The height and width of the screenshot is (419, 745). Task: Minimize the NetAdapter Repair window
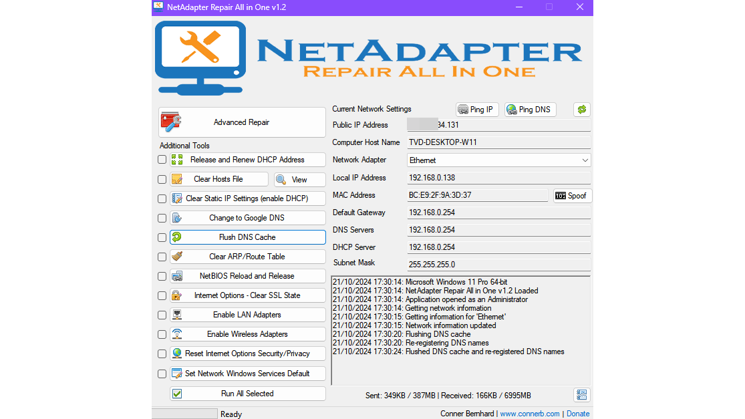coord(519,7)
